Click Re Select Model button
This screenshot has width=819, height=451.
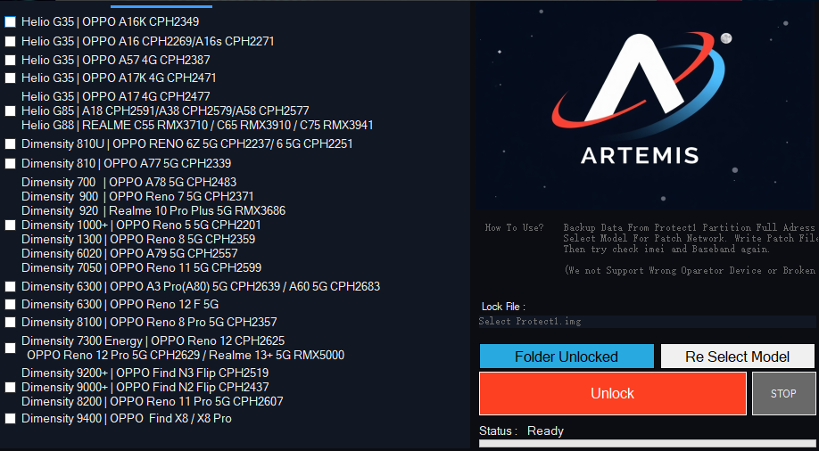(738, 357)
